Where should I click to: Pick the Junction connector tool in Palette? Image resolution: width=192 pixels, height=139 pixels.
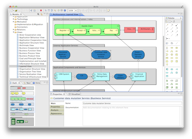point(167,38)
